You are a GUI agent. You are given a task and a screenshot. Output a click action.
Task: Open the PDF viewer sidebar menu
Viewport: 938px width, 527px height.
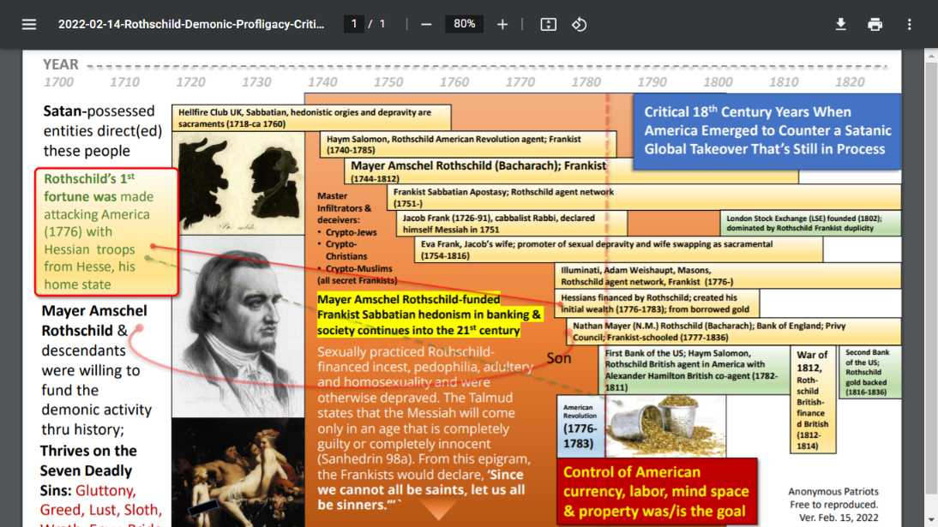coord(28,25)
